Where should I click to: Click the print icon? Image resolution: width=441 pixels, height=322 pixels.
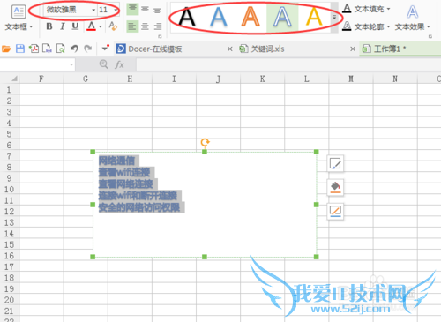[x=47, y=49]
